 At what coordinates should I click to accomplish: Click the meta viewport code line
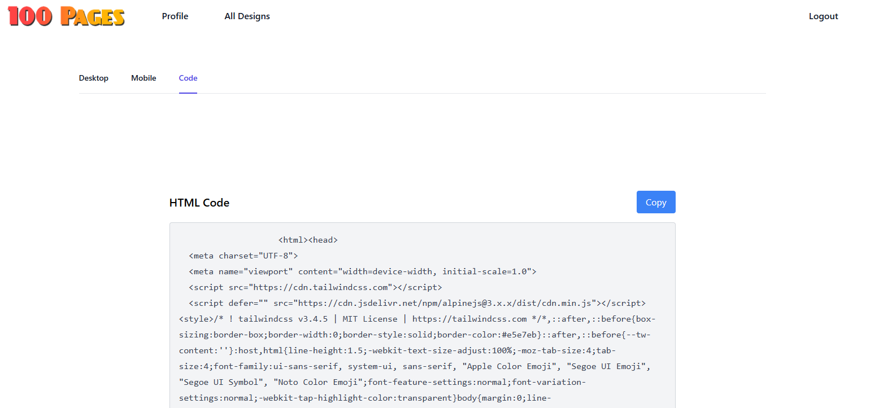(363, 271)
